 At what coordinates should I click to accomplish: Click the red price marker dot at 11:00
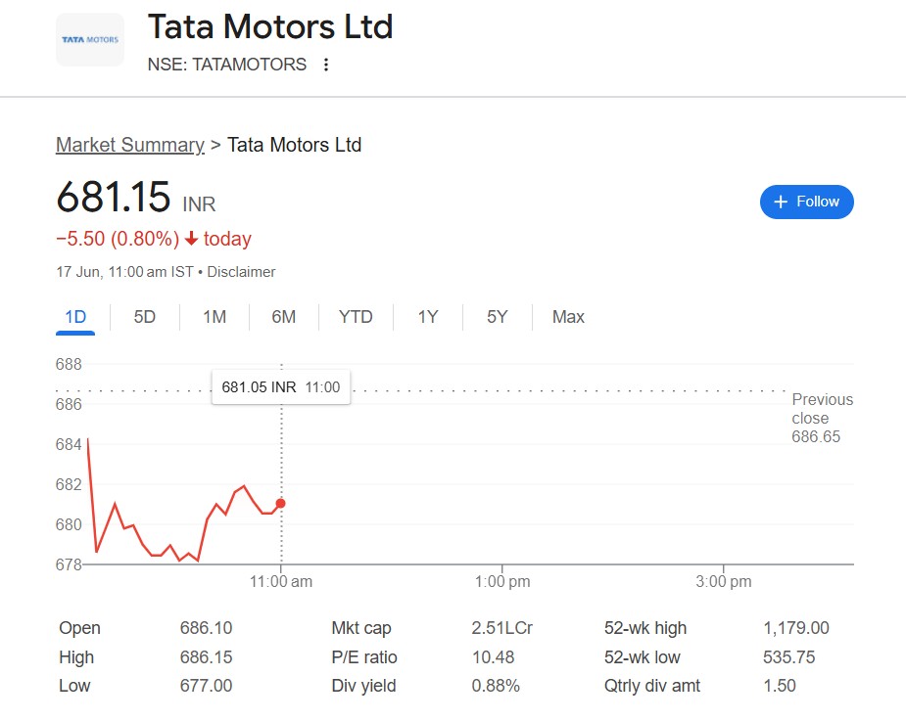281,503
